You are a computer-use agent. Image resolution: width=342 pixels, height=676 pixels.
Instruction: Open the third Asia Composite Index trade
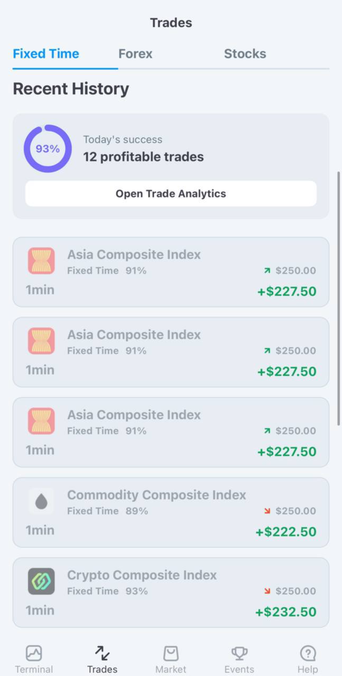pyautogui.click(x=171, y=433)
